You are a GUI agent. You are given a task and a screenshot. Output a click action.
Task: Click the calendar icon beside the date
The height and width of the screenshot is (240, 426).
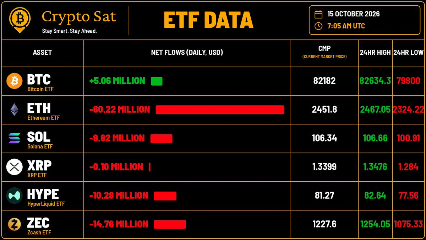[318, 14]
